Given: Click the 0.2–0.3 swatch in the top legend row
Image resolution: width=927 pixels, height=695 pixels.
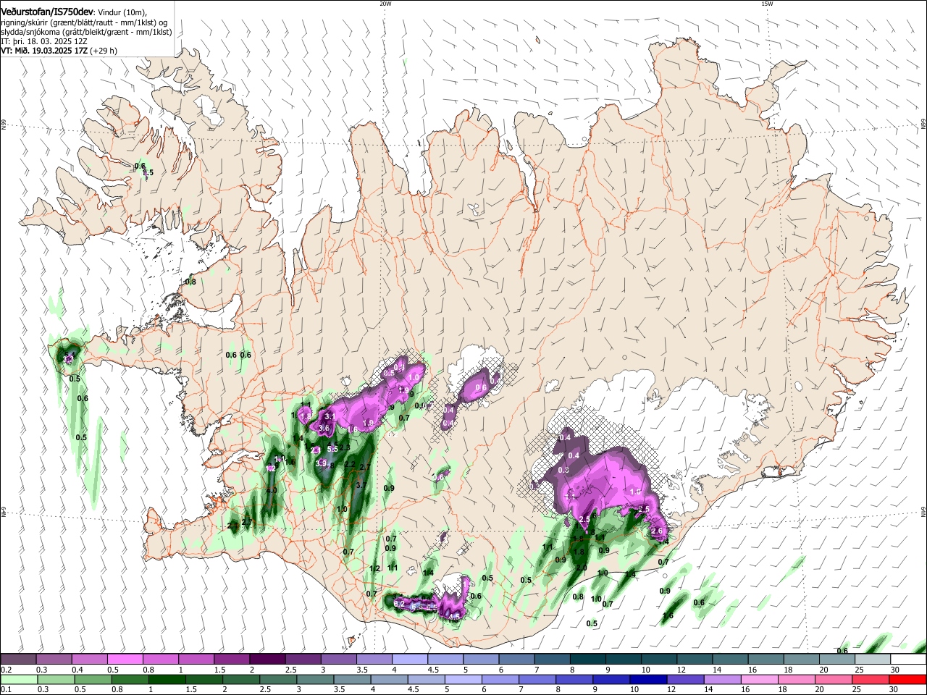Looking at the screenshot, I should point(19,660).
